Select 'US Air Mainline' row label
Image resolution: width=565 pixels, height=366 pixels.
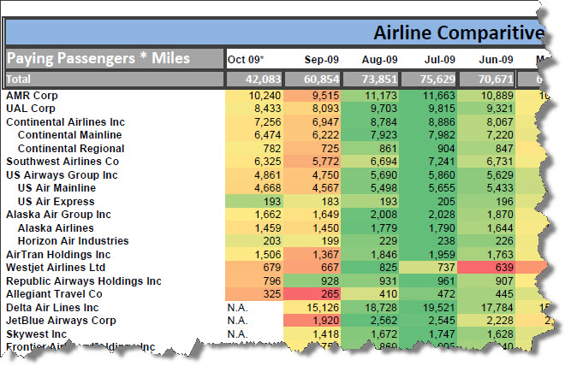pos(57,189)
